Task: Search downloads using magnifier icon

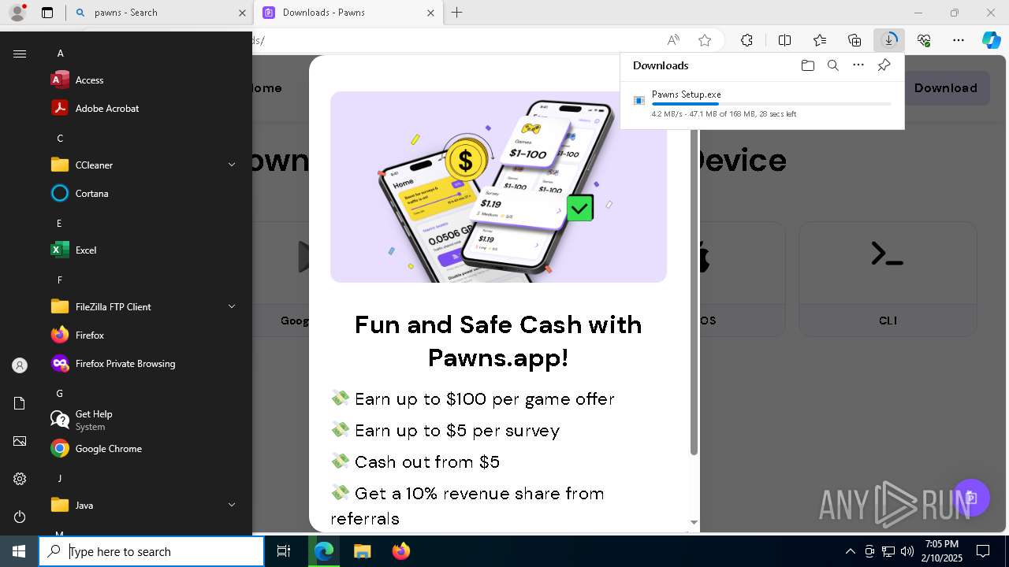Action: point(832,65)
